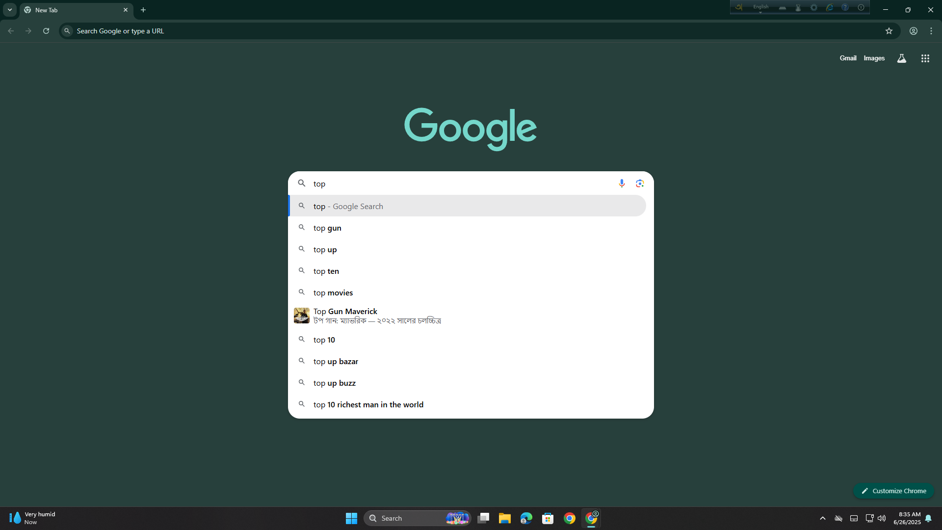Open Task View from taskbar
The height and width of the screenshot is (530, 942).
483,518
